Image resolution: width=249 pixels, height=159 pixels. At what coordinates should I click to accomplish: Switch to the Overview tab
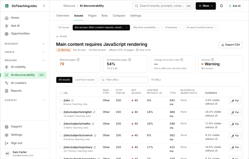(63, 16)
